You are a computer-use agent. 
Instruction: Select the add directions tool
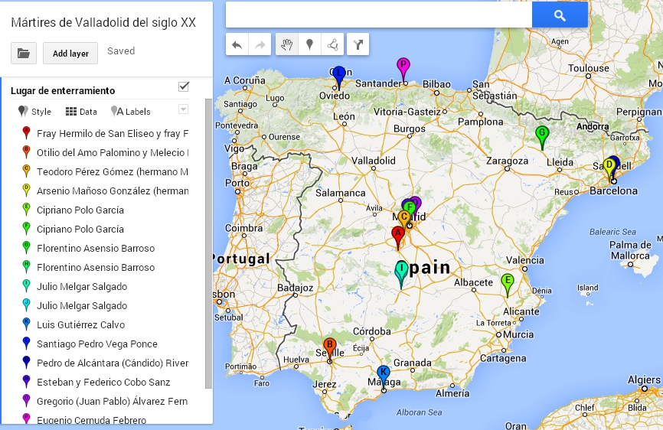358,45
